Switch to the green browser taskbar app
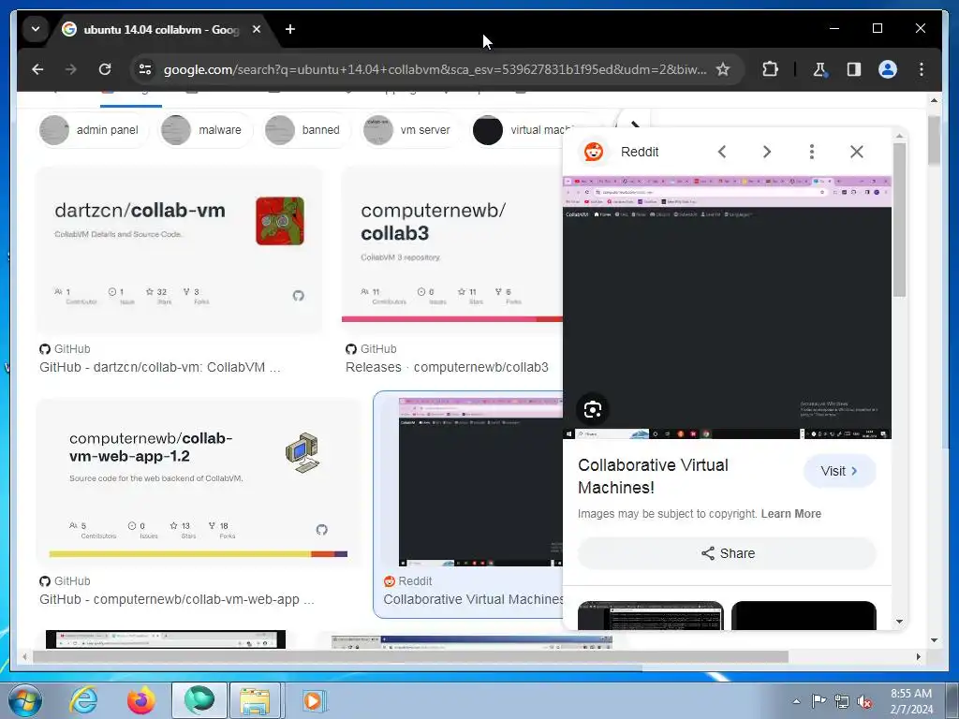 point(199,700)
